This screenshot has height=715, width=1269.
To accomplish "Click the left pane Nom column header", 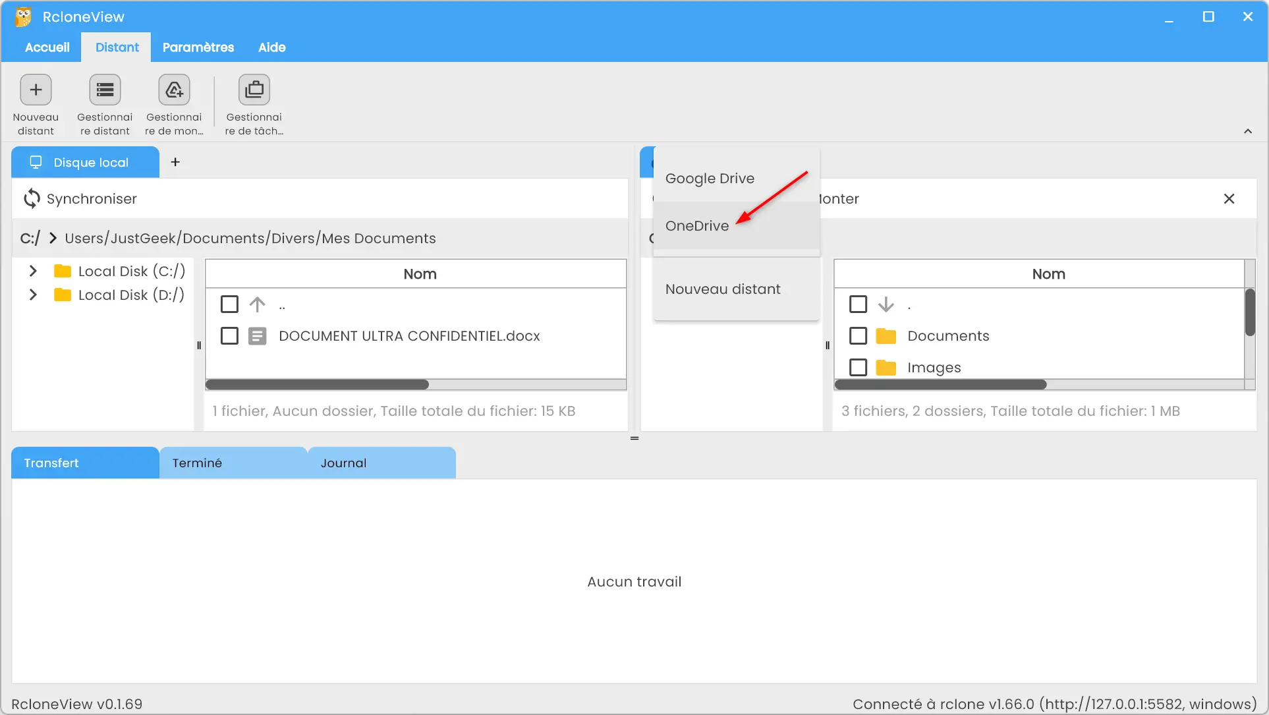I will (x=416, y=273).
